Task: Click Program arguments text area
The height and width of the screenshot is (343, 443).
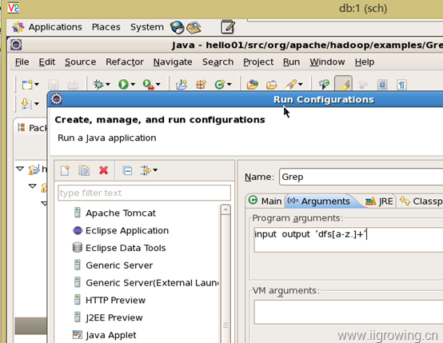Action: coord(349,240)
